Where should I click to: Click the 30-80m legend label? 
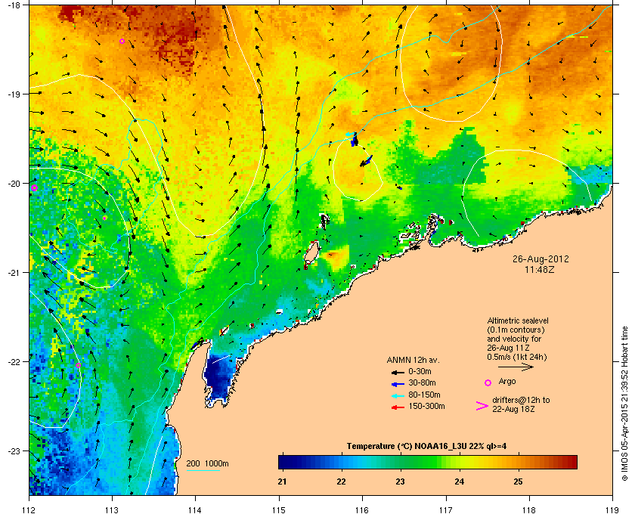click(422, 382)
